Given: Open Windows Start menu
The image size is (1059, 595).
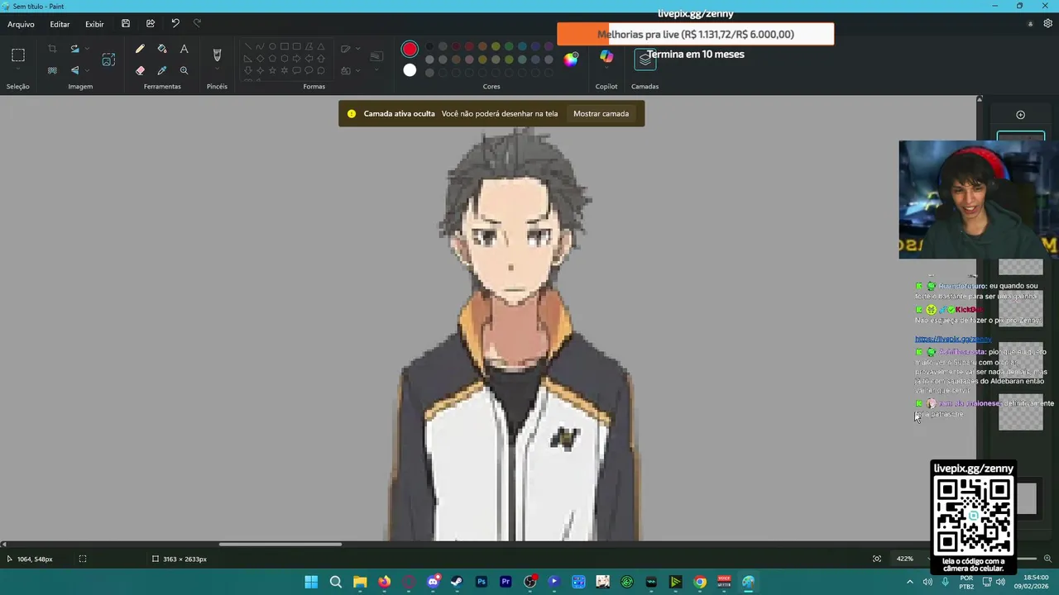Looking at the screenshot, I should click(x=311, y=582).
